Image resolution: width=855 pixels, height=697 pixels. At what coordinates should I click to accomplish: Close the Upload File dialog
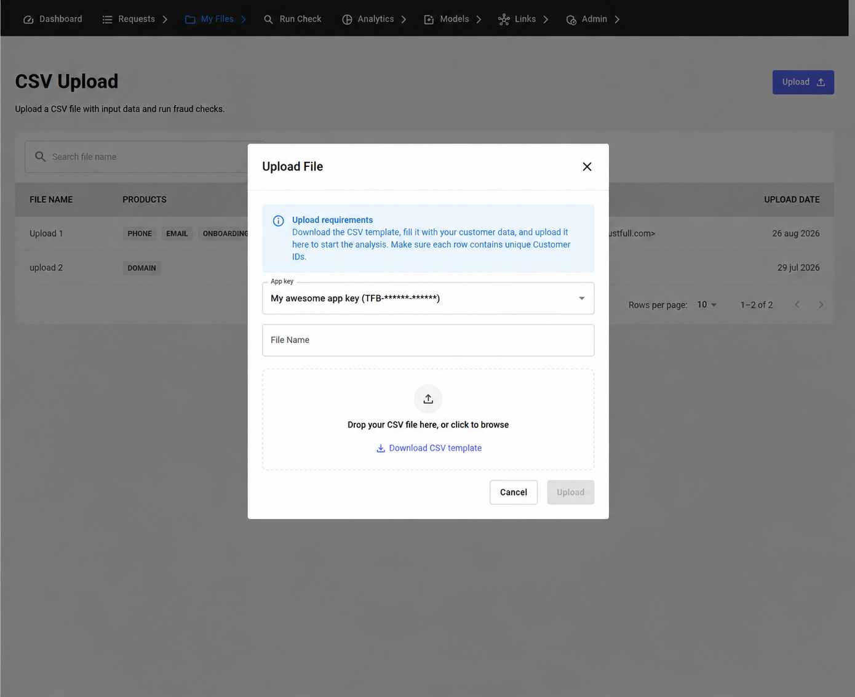click(587, 167)
